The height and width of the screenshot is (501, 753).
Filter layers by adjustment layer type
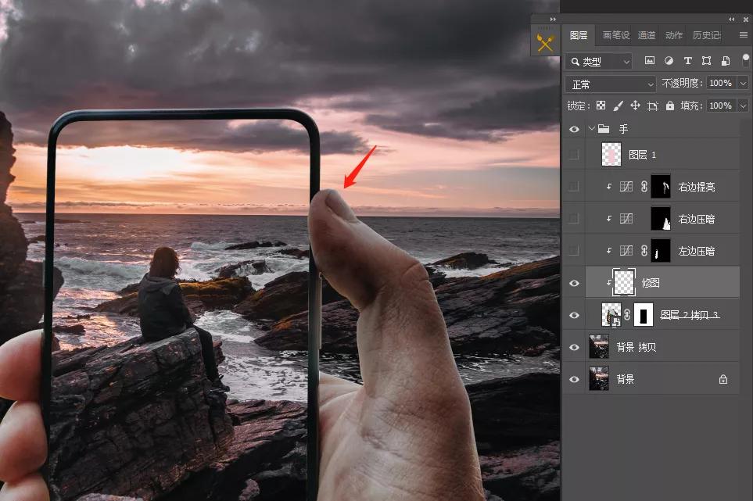(x=669, y=60)
